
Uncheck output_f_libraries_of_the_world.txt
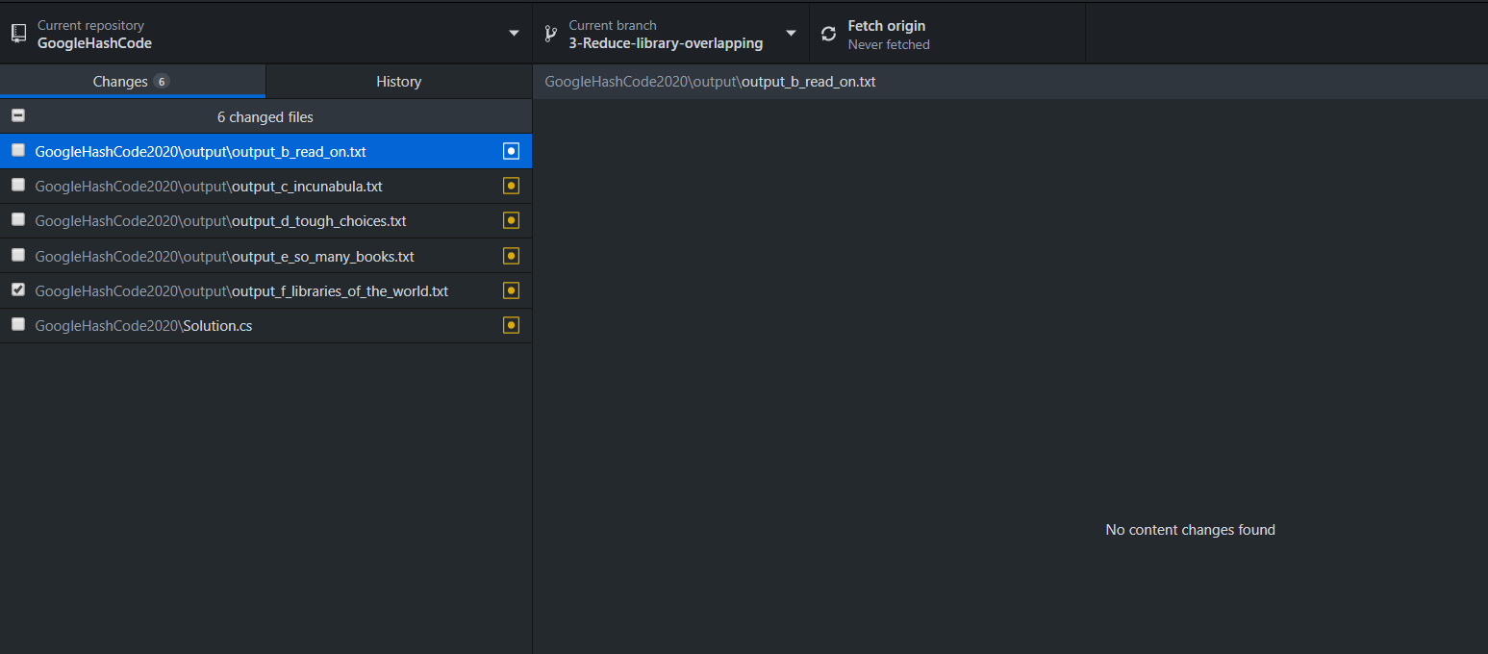click(x=17, y=290)
